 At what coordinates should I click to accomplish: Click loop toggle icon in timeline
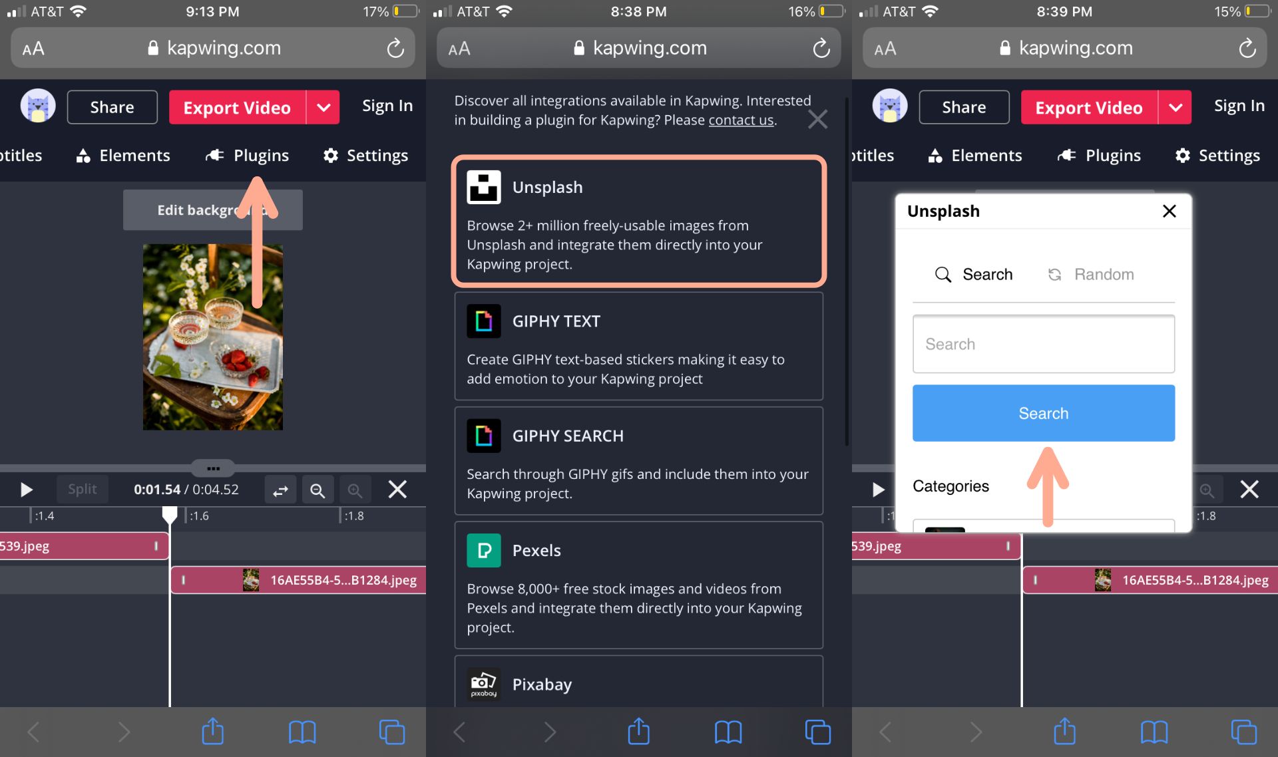(x=280, y=490)
